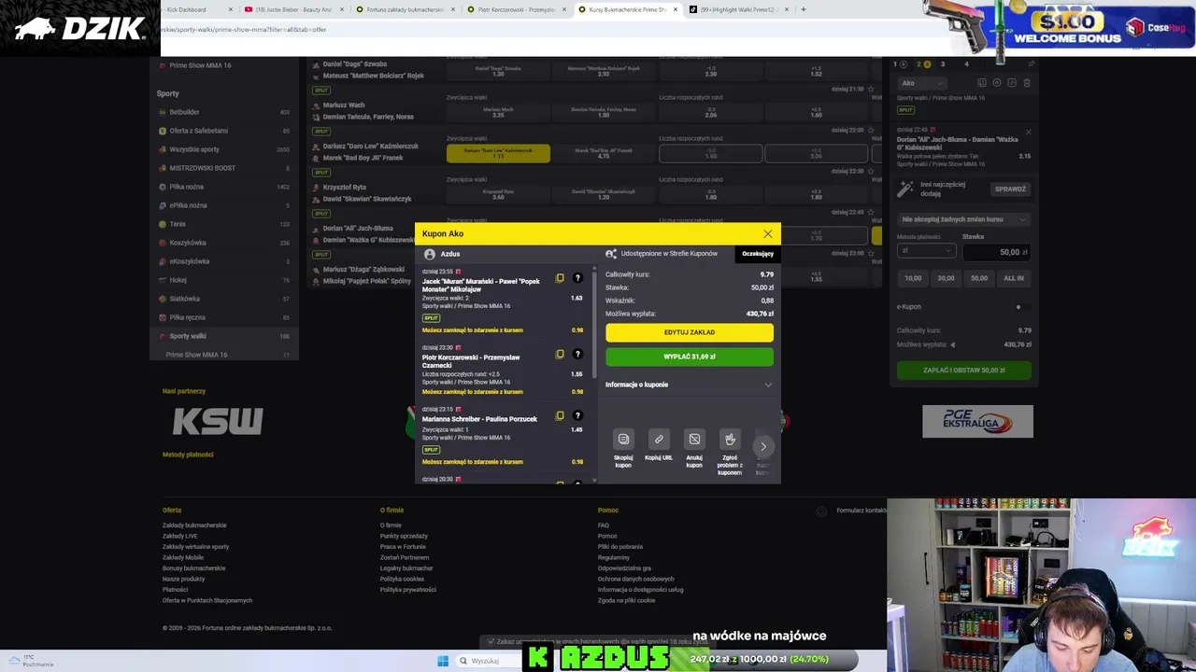The width and height of the screenshot is (1196, 672).
Task: Click the Windows Start button
Action: point(443,661)
